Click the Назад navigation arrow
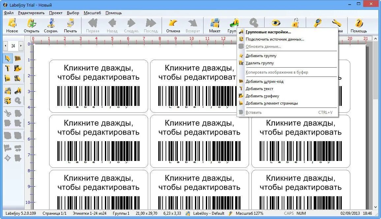 pos(112,25)
